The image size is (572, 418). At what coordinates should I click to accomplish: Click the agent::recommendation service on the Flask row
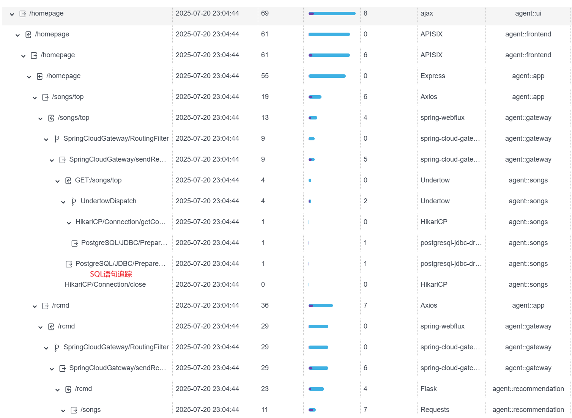(x=528, y=389)
